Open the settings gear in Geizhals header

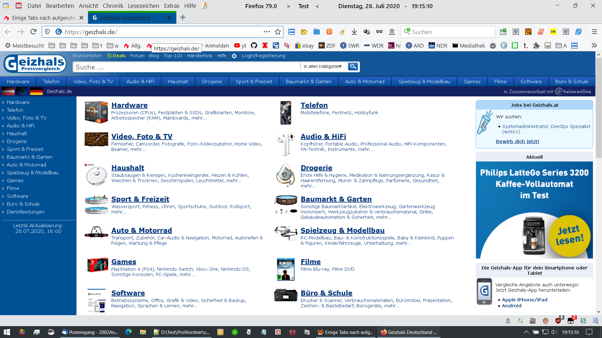coord(234,56)
